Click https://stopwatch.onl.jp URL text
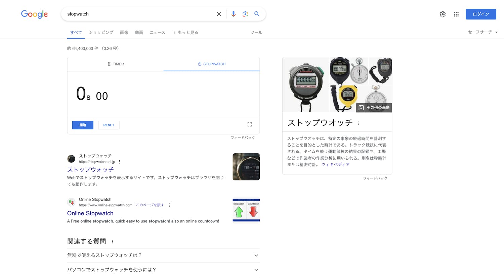504x278 pixels. [97, 162]
